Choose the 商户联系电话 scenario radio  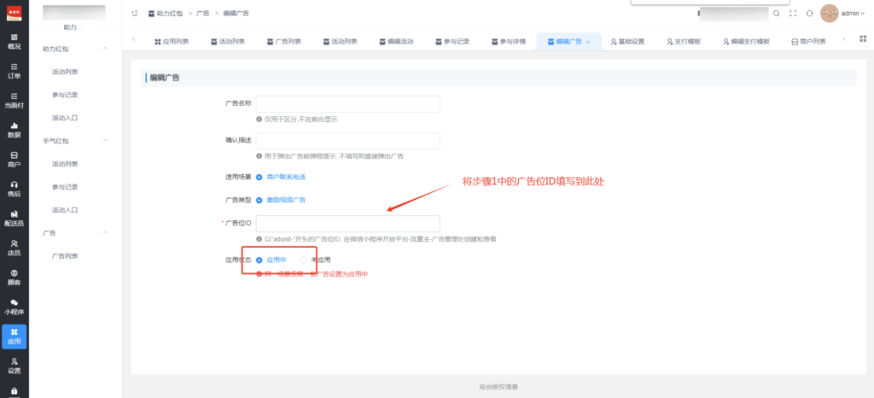coord(259,177)
